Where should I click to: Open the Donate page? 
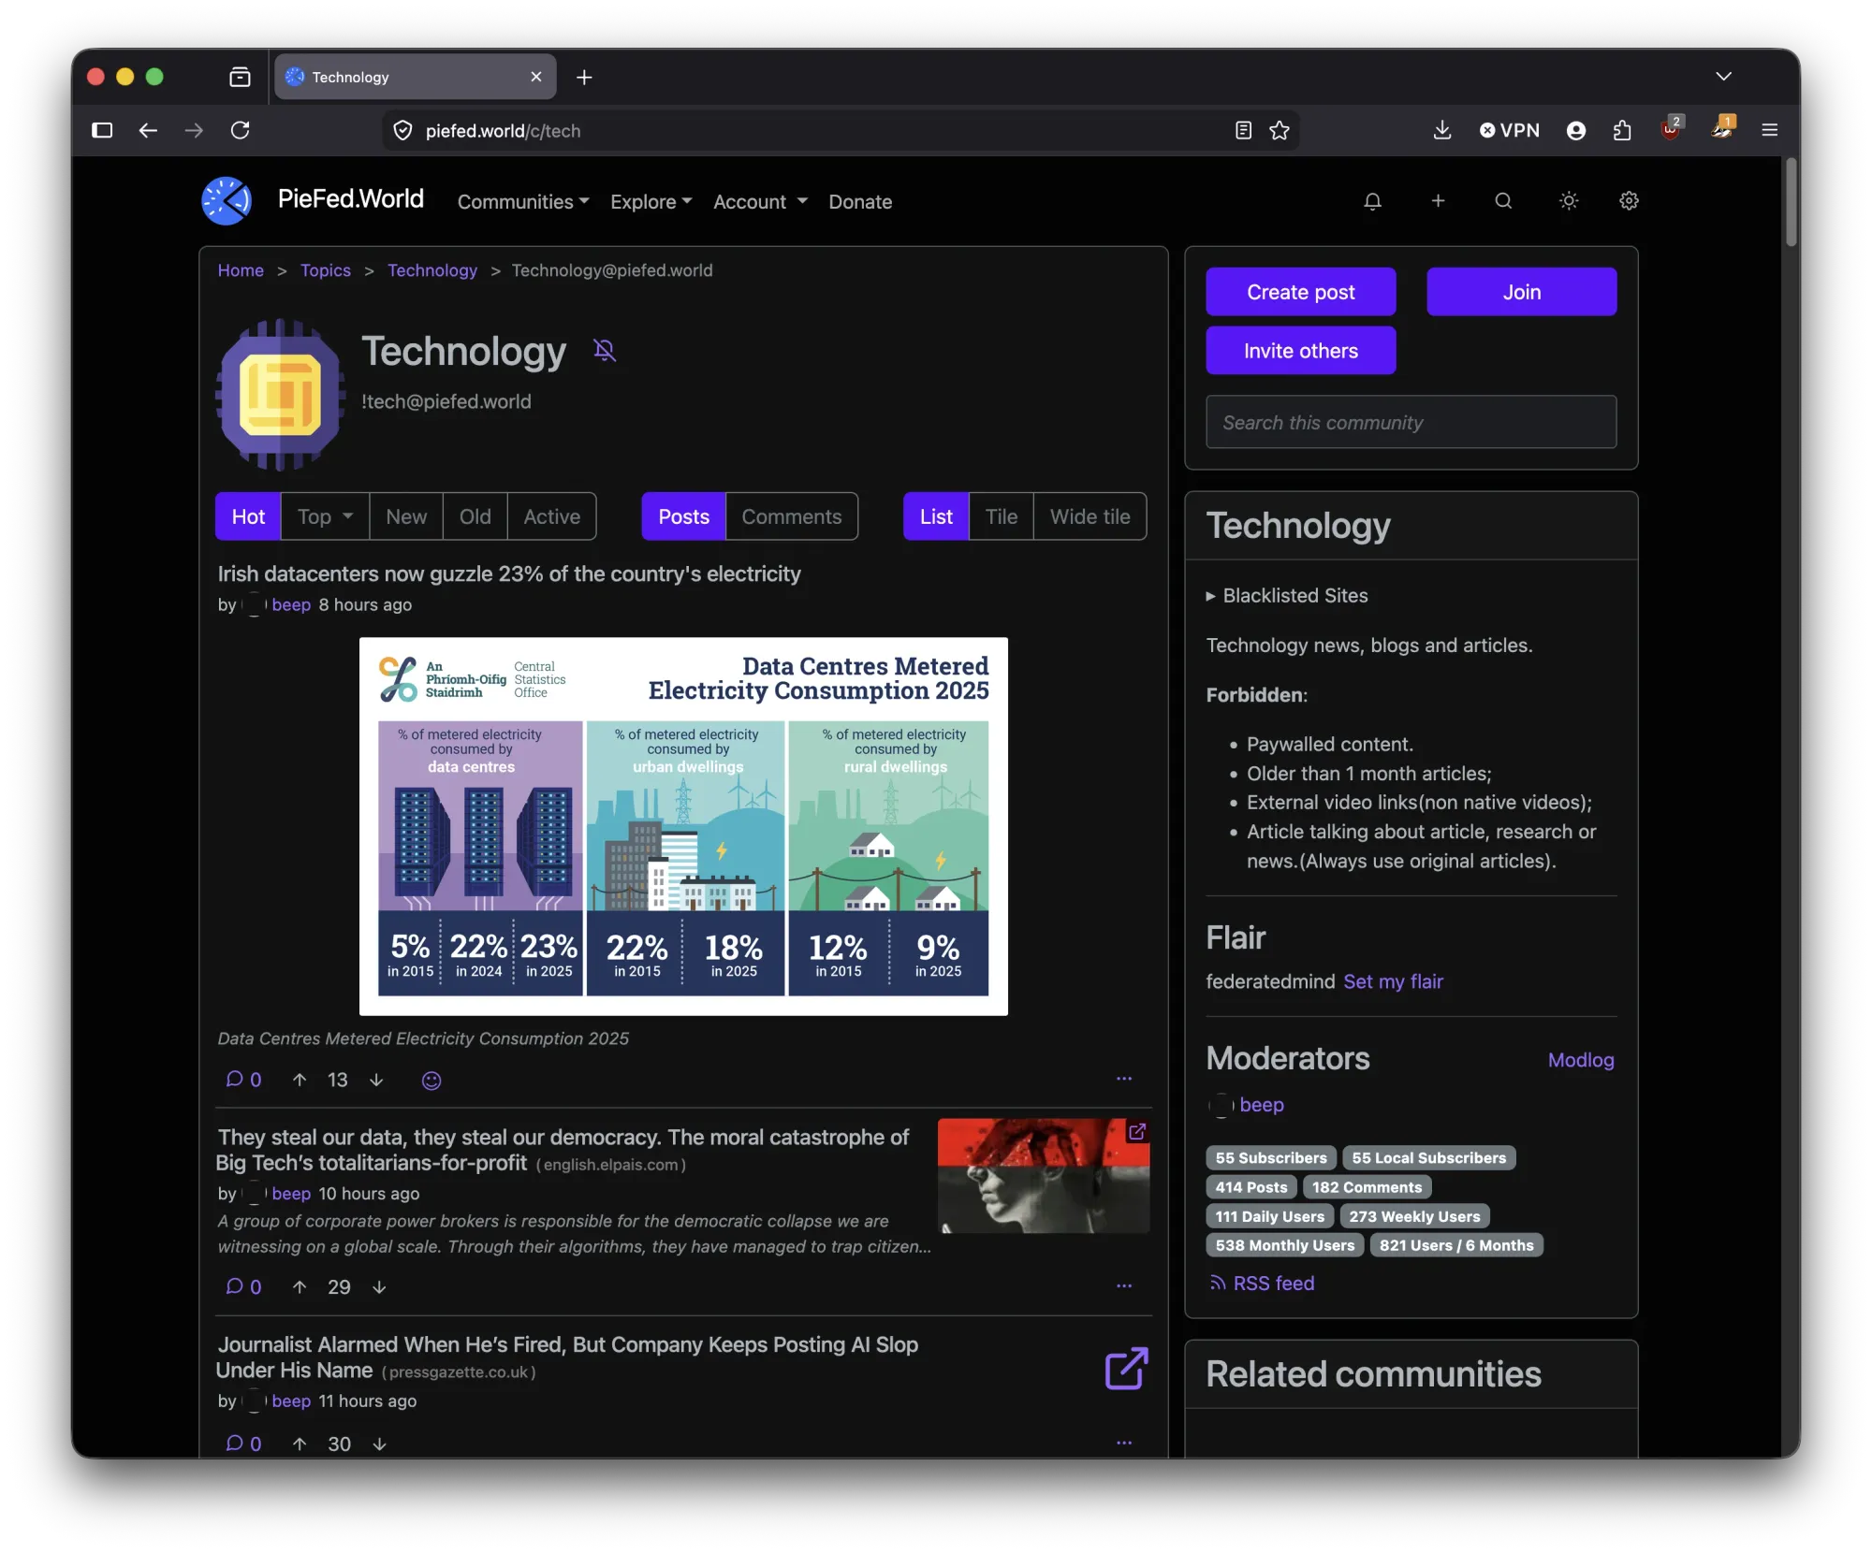(x=860, y=202)
